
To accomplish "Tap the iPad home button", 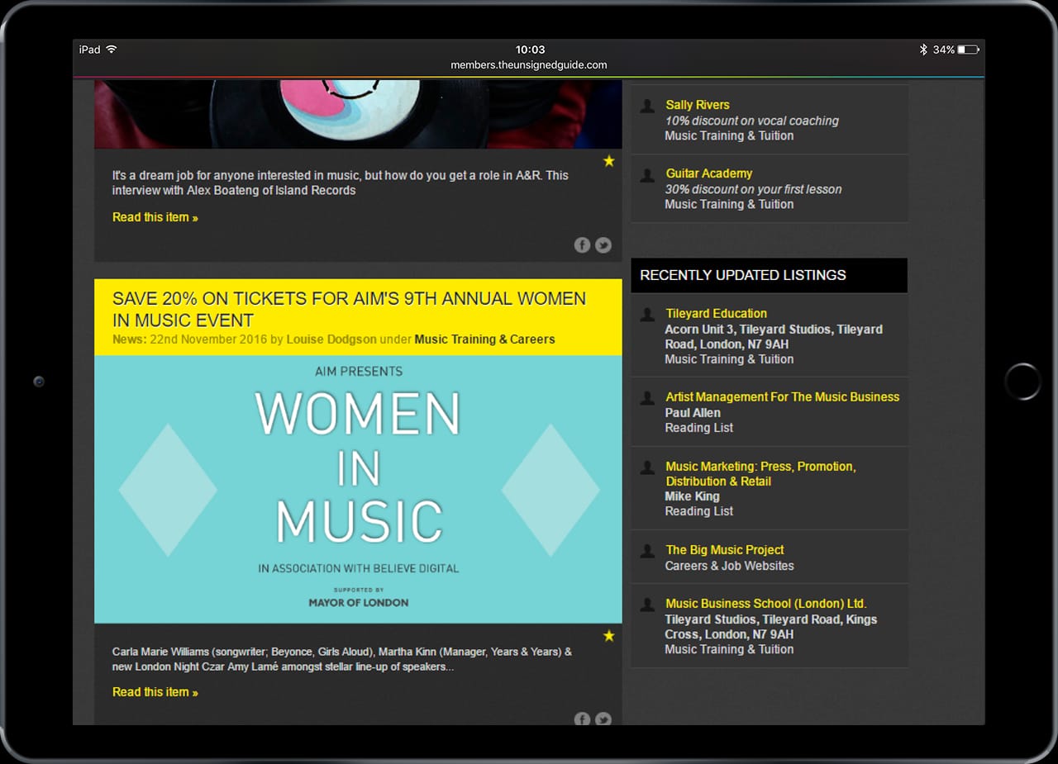I will pos(1022,382).
